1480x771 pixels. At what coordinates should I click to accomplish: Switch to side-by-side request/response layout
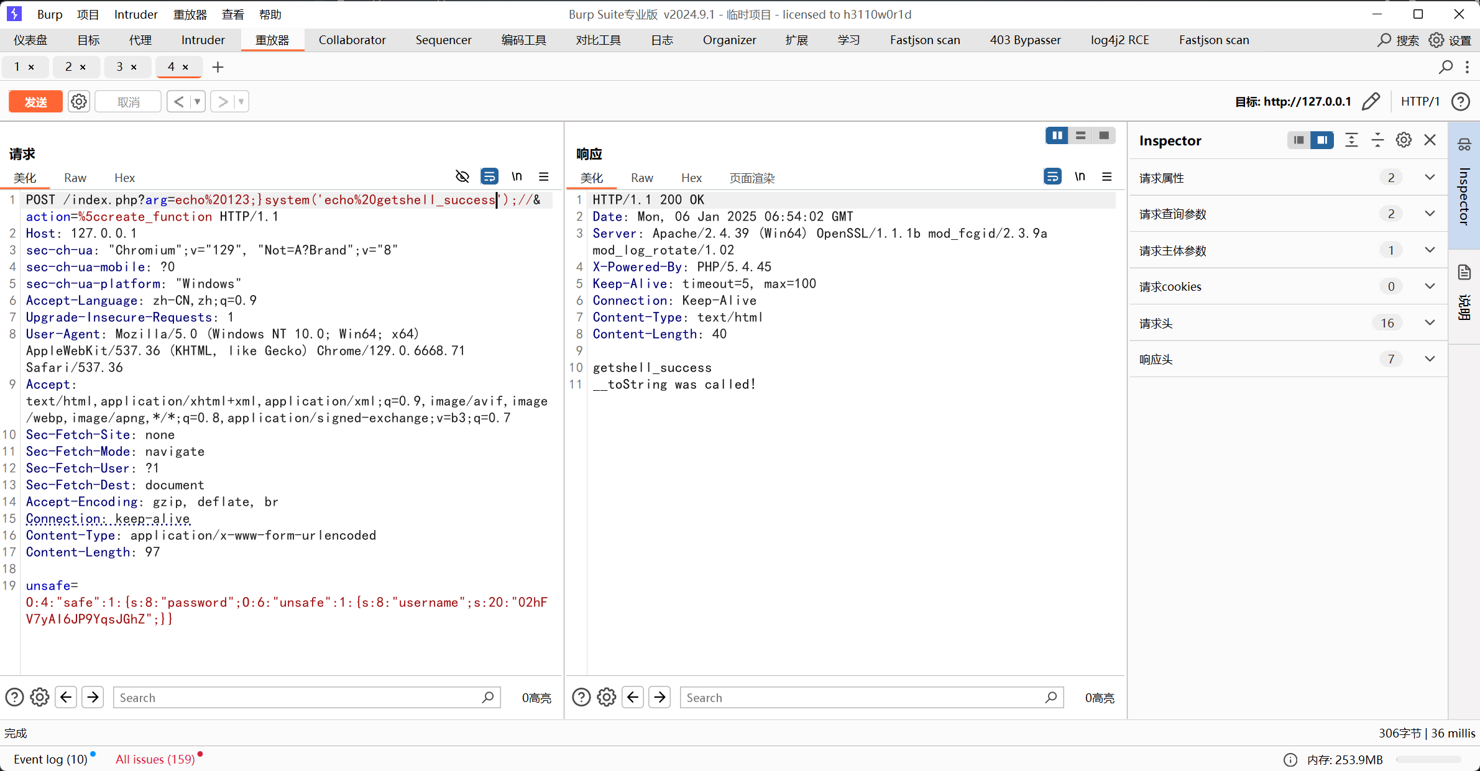point(1057,135)
